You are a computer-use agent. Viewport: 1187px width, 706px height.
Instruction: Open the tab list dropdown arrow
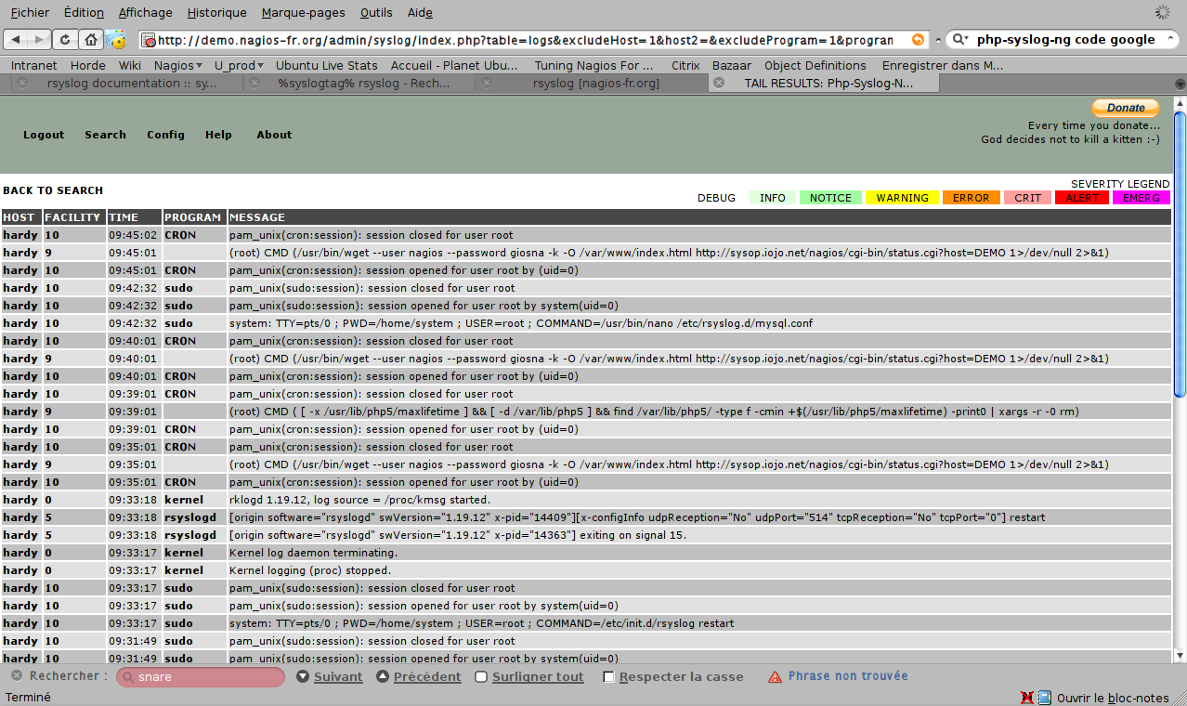click(x=1180, y=84)
